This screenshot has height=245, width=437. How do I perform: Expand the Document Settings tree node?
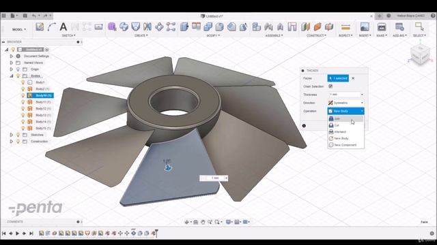pos(12,56)
